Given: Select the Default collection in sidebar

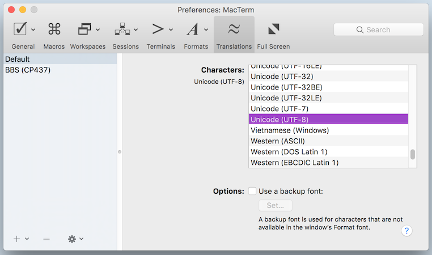Looking at the screenshot, I should [x=18, y=59].
